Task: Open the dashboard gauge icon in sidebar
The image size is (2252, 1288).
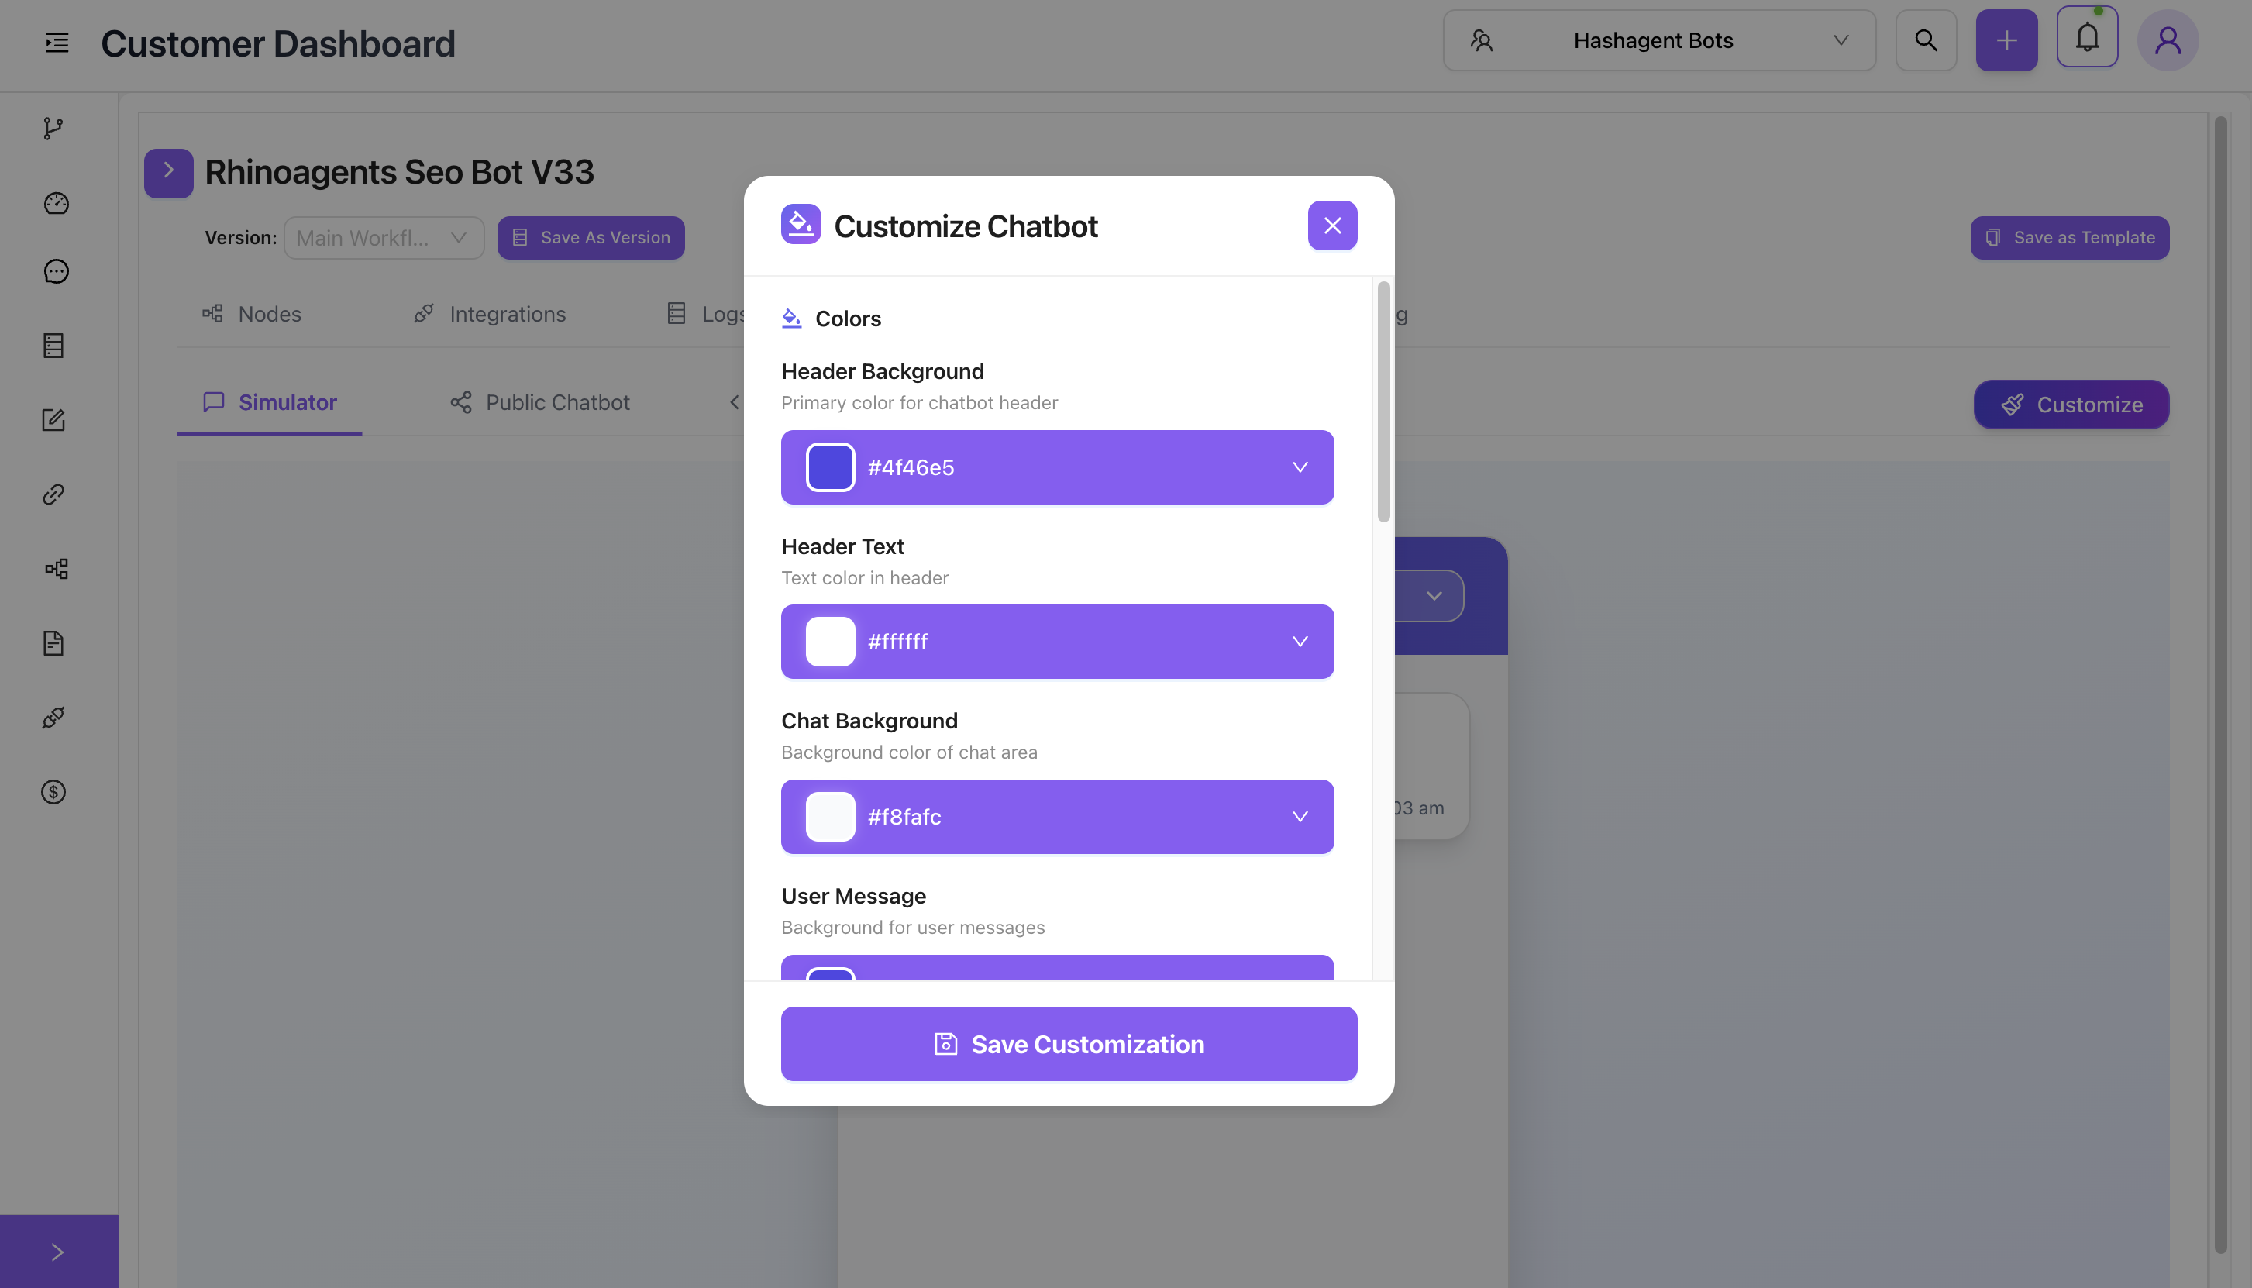Action: click(54, 202)
